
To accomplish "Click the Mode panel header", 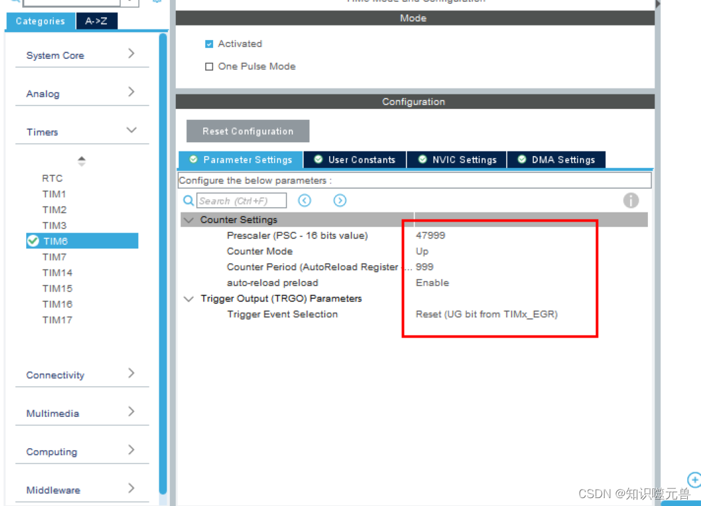I will (x=415, y=18).
